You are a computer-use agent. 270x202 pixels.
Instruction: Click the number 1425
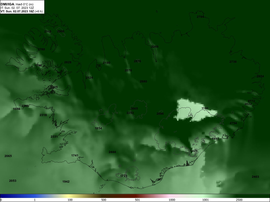point(194,151)
